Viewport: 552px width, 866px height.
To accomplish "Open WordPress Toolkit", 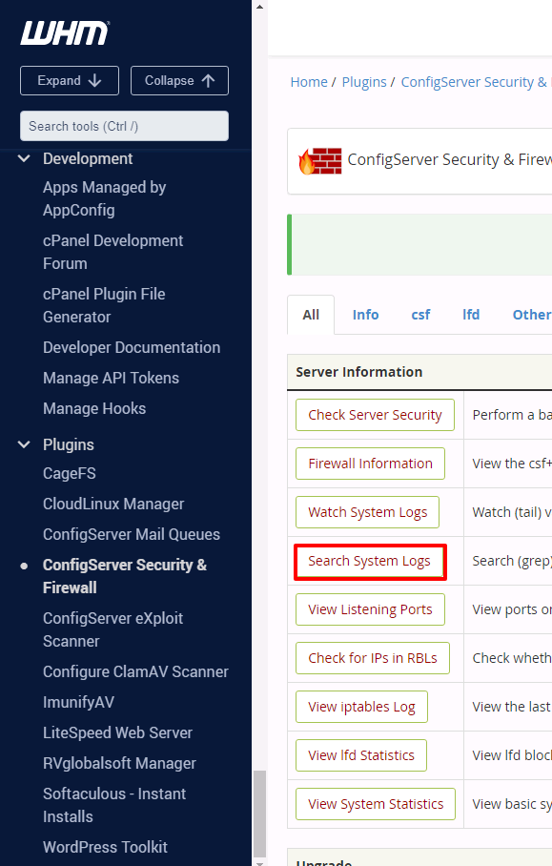I will click(105, 847).
